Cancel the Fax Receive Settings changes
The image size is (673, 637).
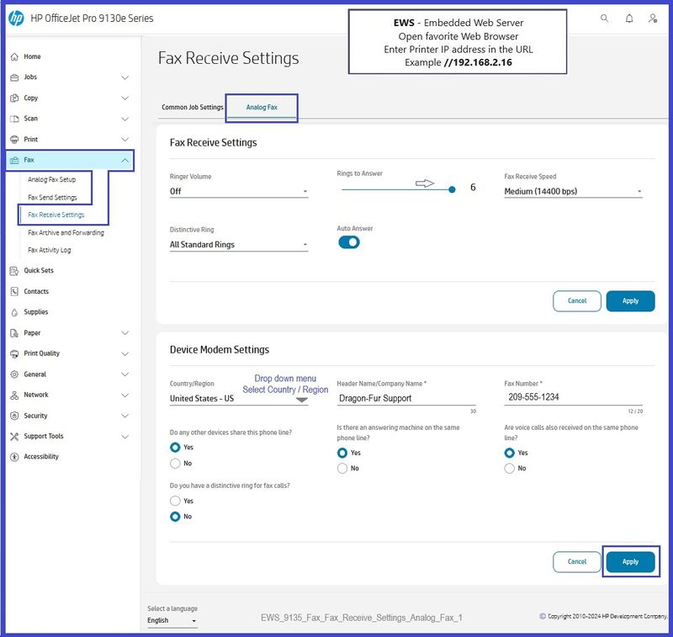[577, 301]
